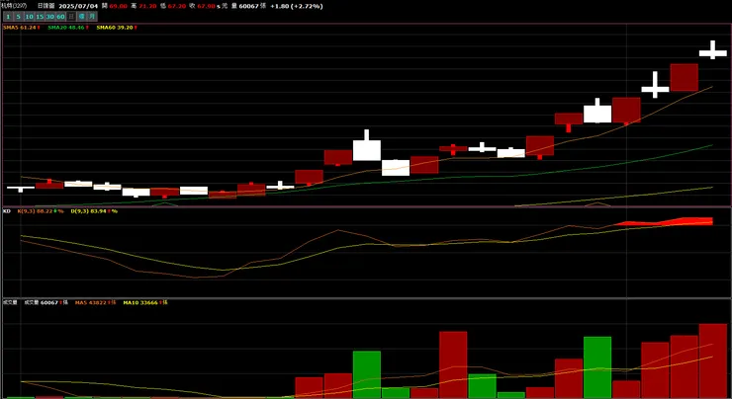
Task: Click the +1.80 (+2.72%) change value
Action: coord(297,6)
